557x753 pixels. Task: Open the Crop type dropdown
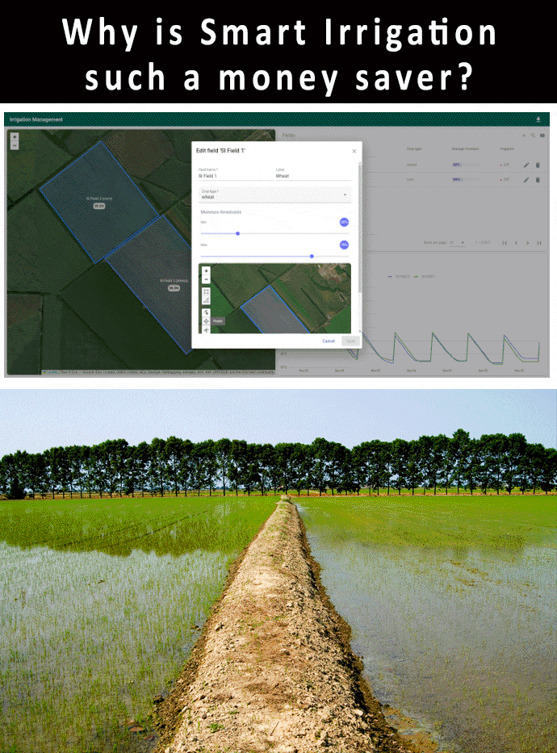point(275,195)
